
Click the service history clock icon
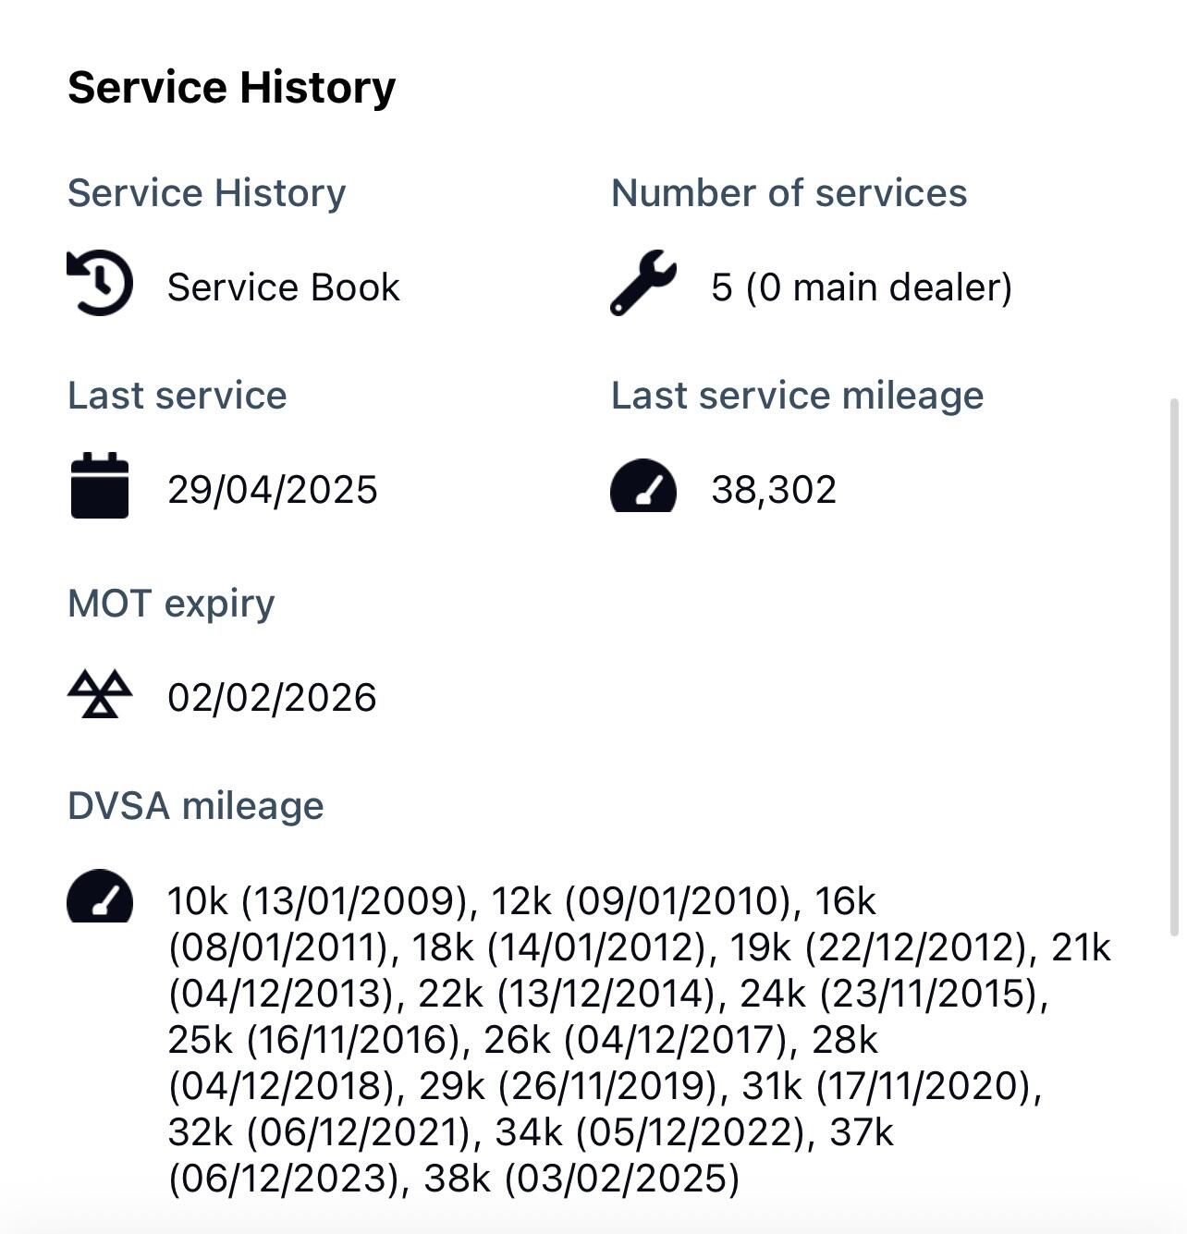pyautogui.click(x=100, y=283)
